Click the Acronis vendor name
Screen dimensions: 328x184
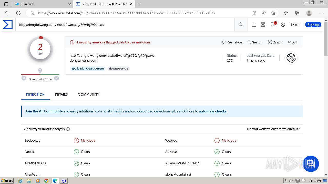(x=171, y=152)
